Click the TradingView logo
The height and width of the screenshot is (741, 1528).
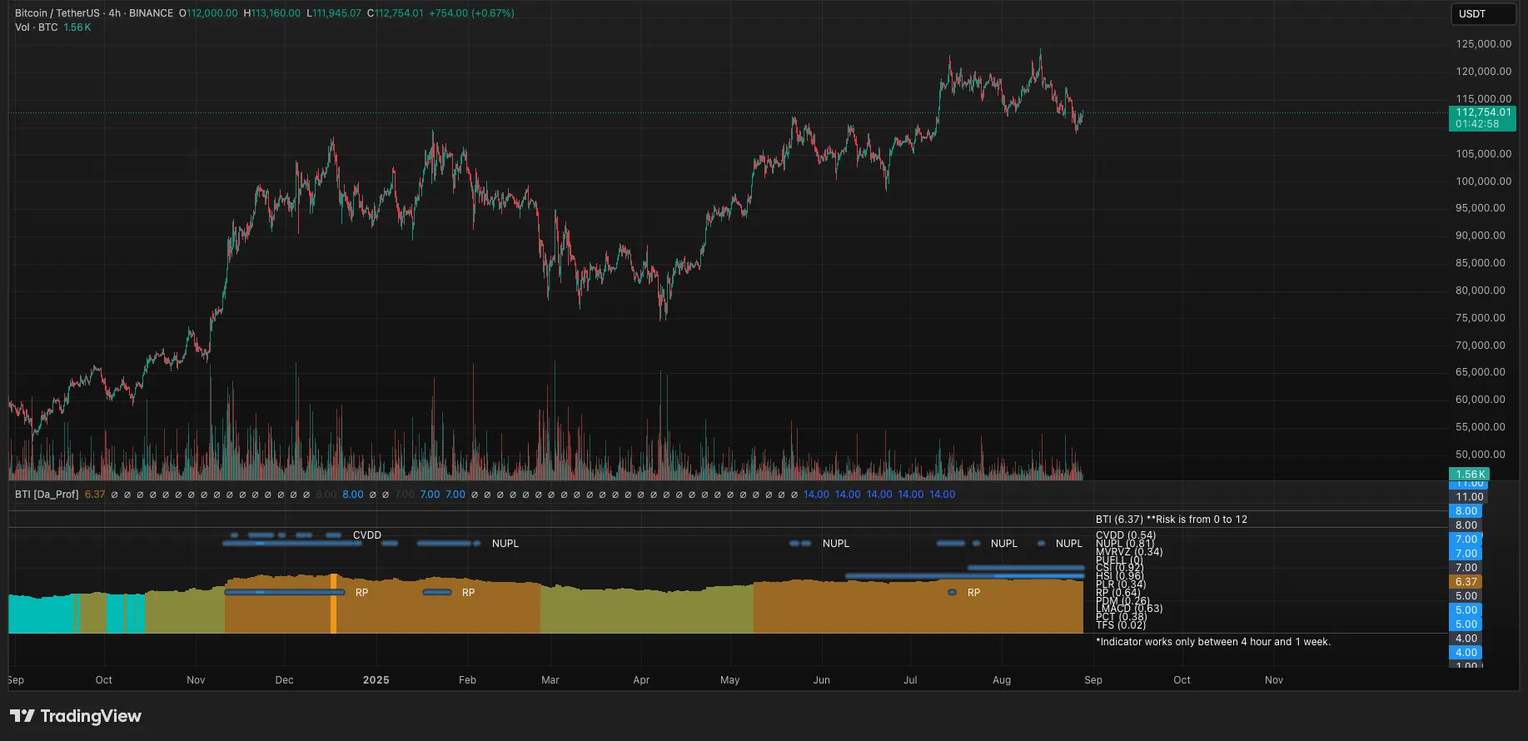point(76,716)
